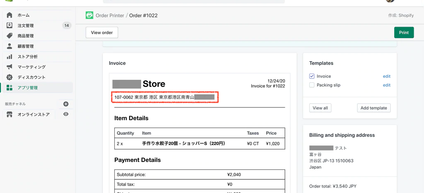Uncheck the Invoice template checkbox
The image size is (424, 193).
point(312,76)
